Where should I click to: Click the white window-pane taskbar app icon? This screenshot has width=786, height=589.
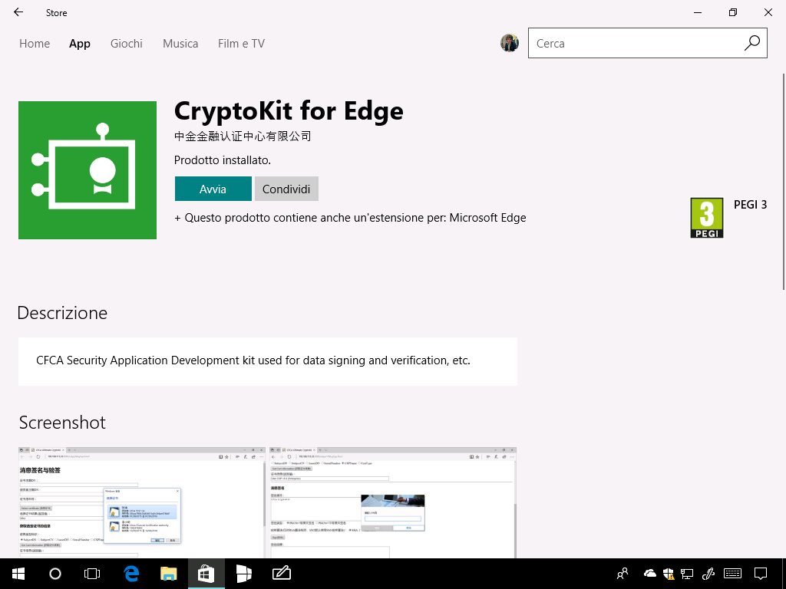pos(243,574)
